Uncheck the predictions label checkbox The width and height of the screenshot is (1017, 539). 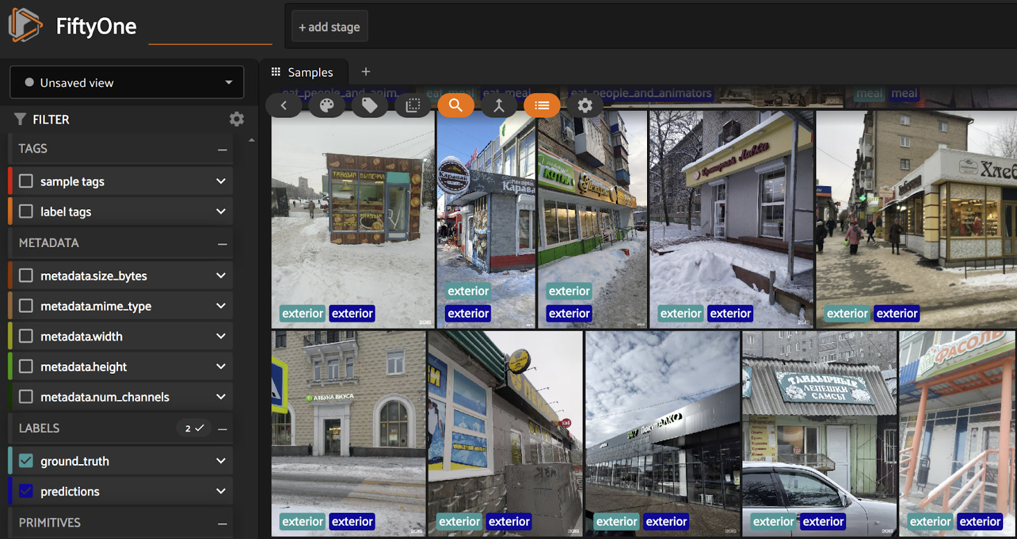coord(26,491)
